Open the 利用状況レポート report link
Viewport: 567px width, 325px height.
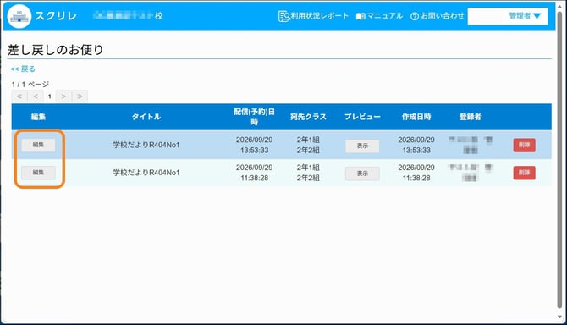click(313, 16)
